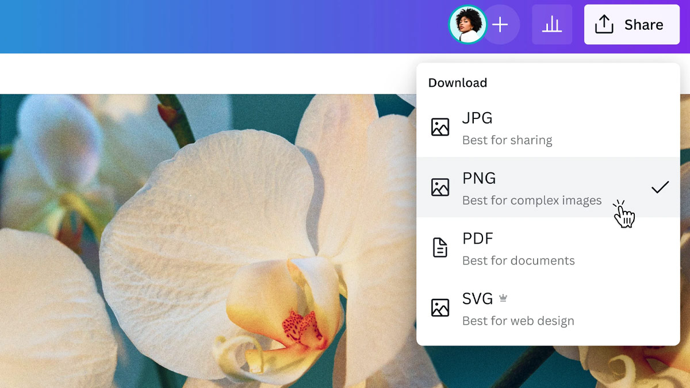690x388 pixels.
Task: Click the Download heading text
Action: 458,83
